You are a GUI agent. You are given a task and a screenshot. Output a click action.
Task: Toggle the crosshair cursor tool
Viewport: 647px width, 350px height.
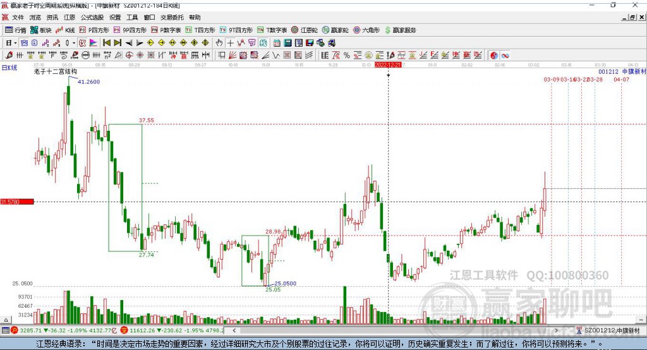(230, 43)
